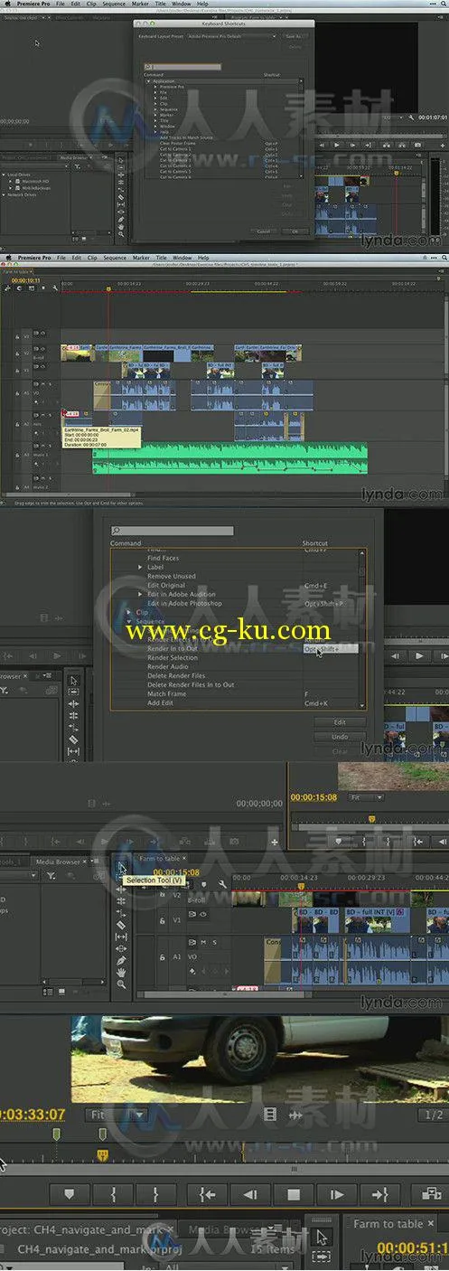Open the Keyboard Layout Preset dropdown
The width and height of the screenshot is (449, 1271).
pos(231,36)
